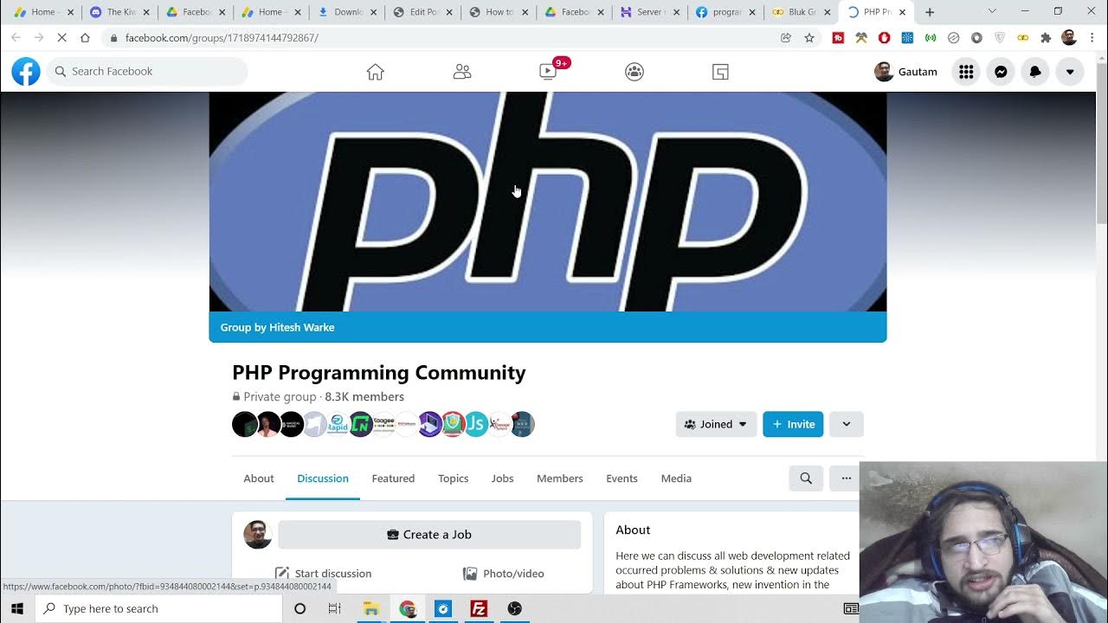Click in the Search Facebook field
This screenshot has width=1108, height=623.
point(147,72)
